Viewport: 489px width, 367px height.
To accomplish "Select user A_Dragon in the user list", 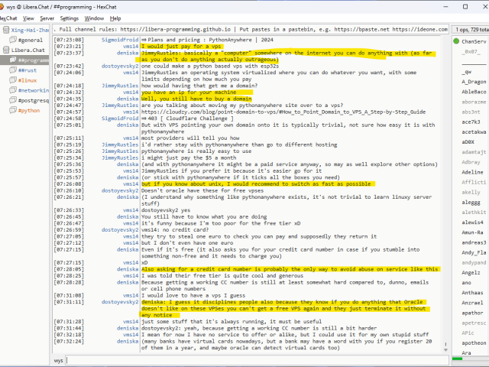I will point(474,81).
